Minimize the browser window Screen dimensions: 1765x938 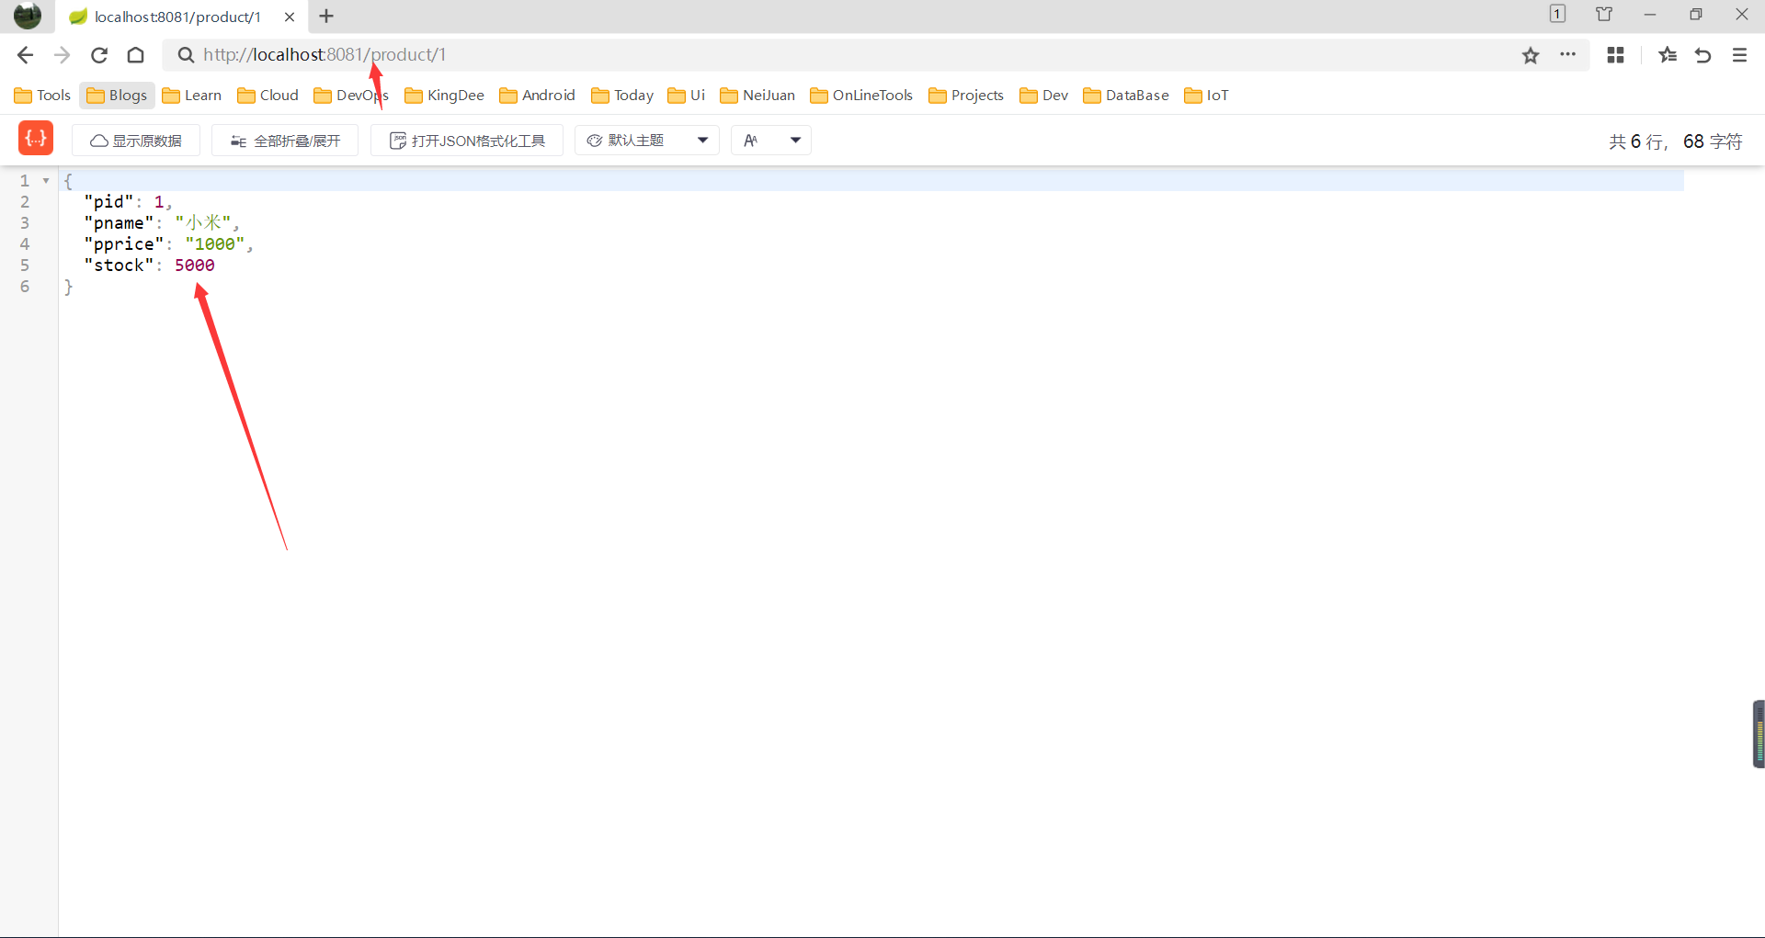point(1650,15)
